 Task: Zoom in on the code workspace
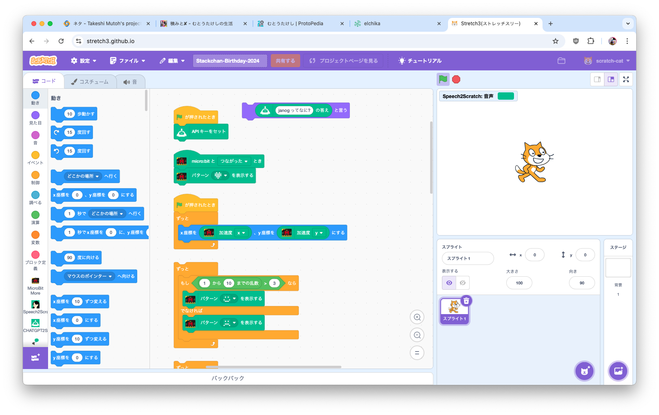[417, 317]
